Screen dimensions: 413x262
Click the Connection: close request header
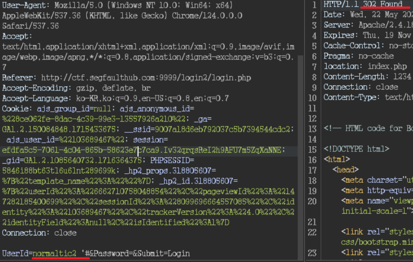coord(39,233)
